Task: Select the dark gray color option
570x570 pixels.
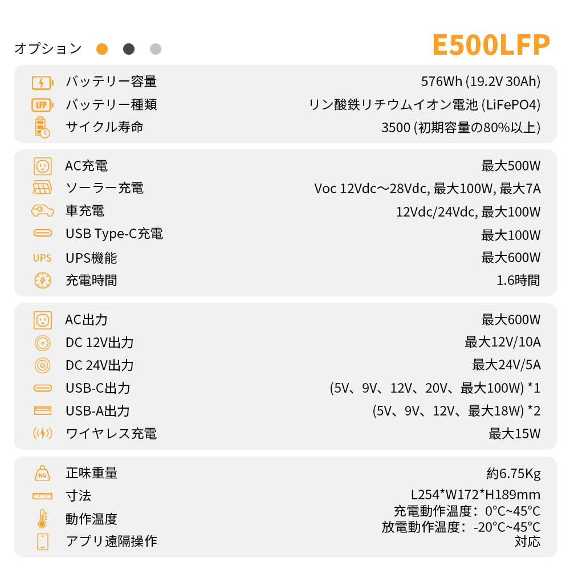Action: (x=129, y=49)
